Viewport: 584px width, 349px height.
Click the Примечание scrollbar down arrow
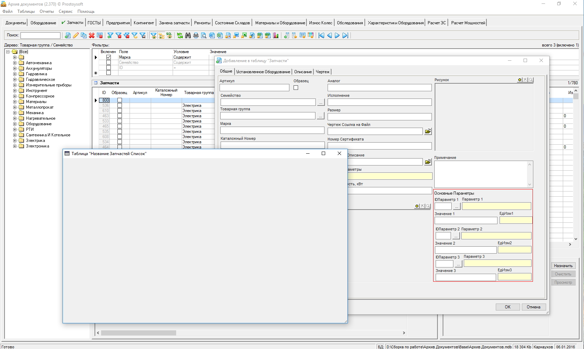coord(530,185)
